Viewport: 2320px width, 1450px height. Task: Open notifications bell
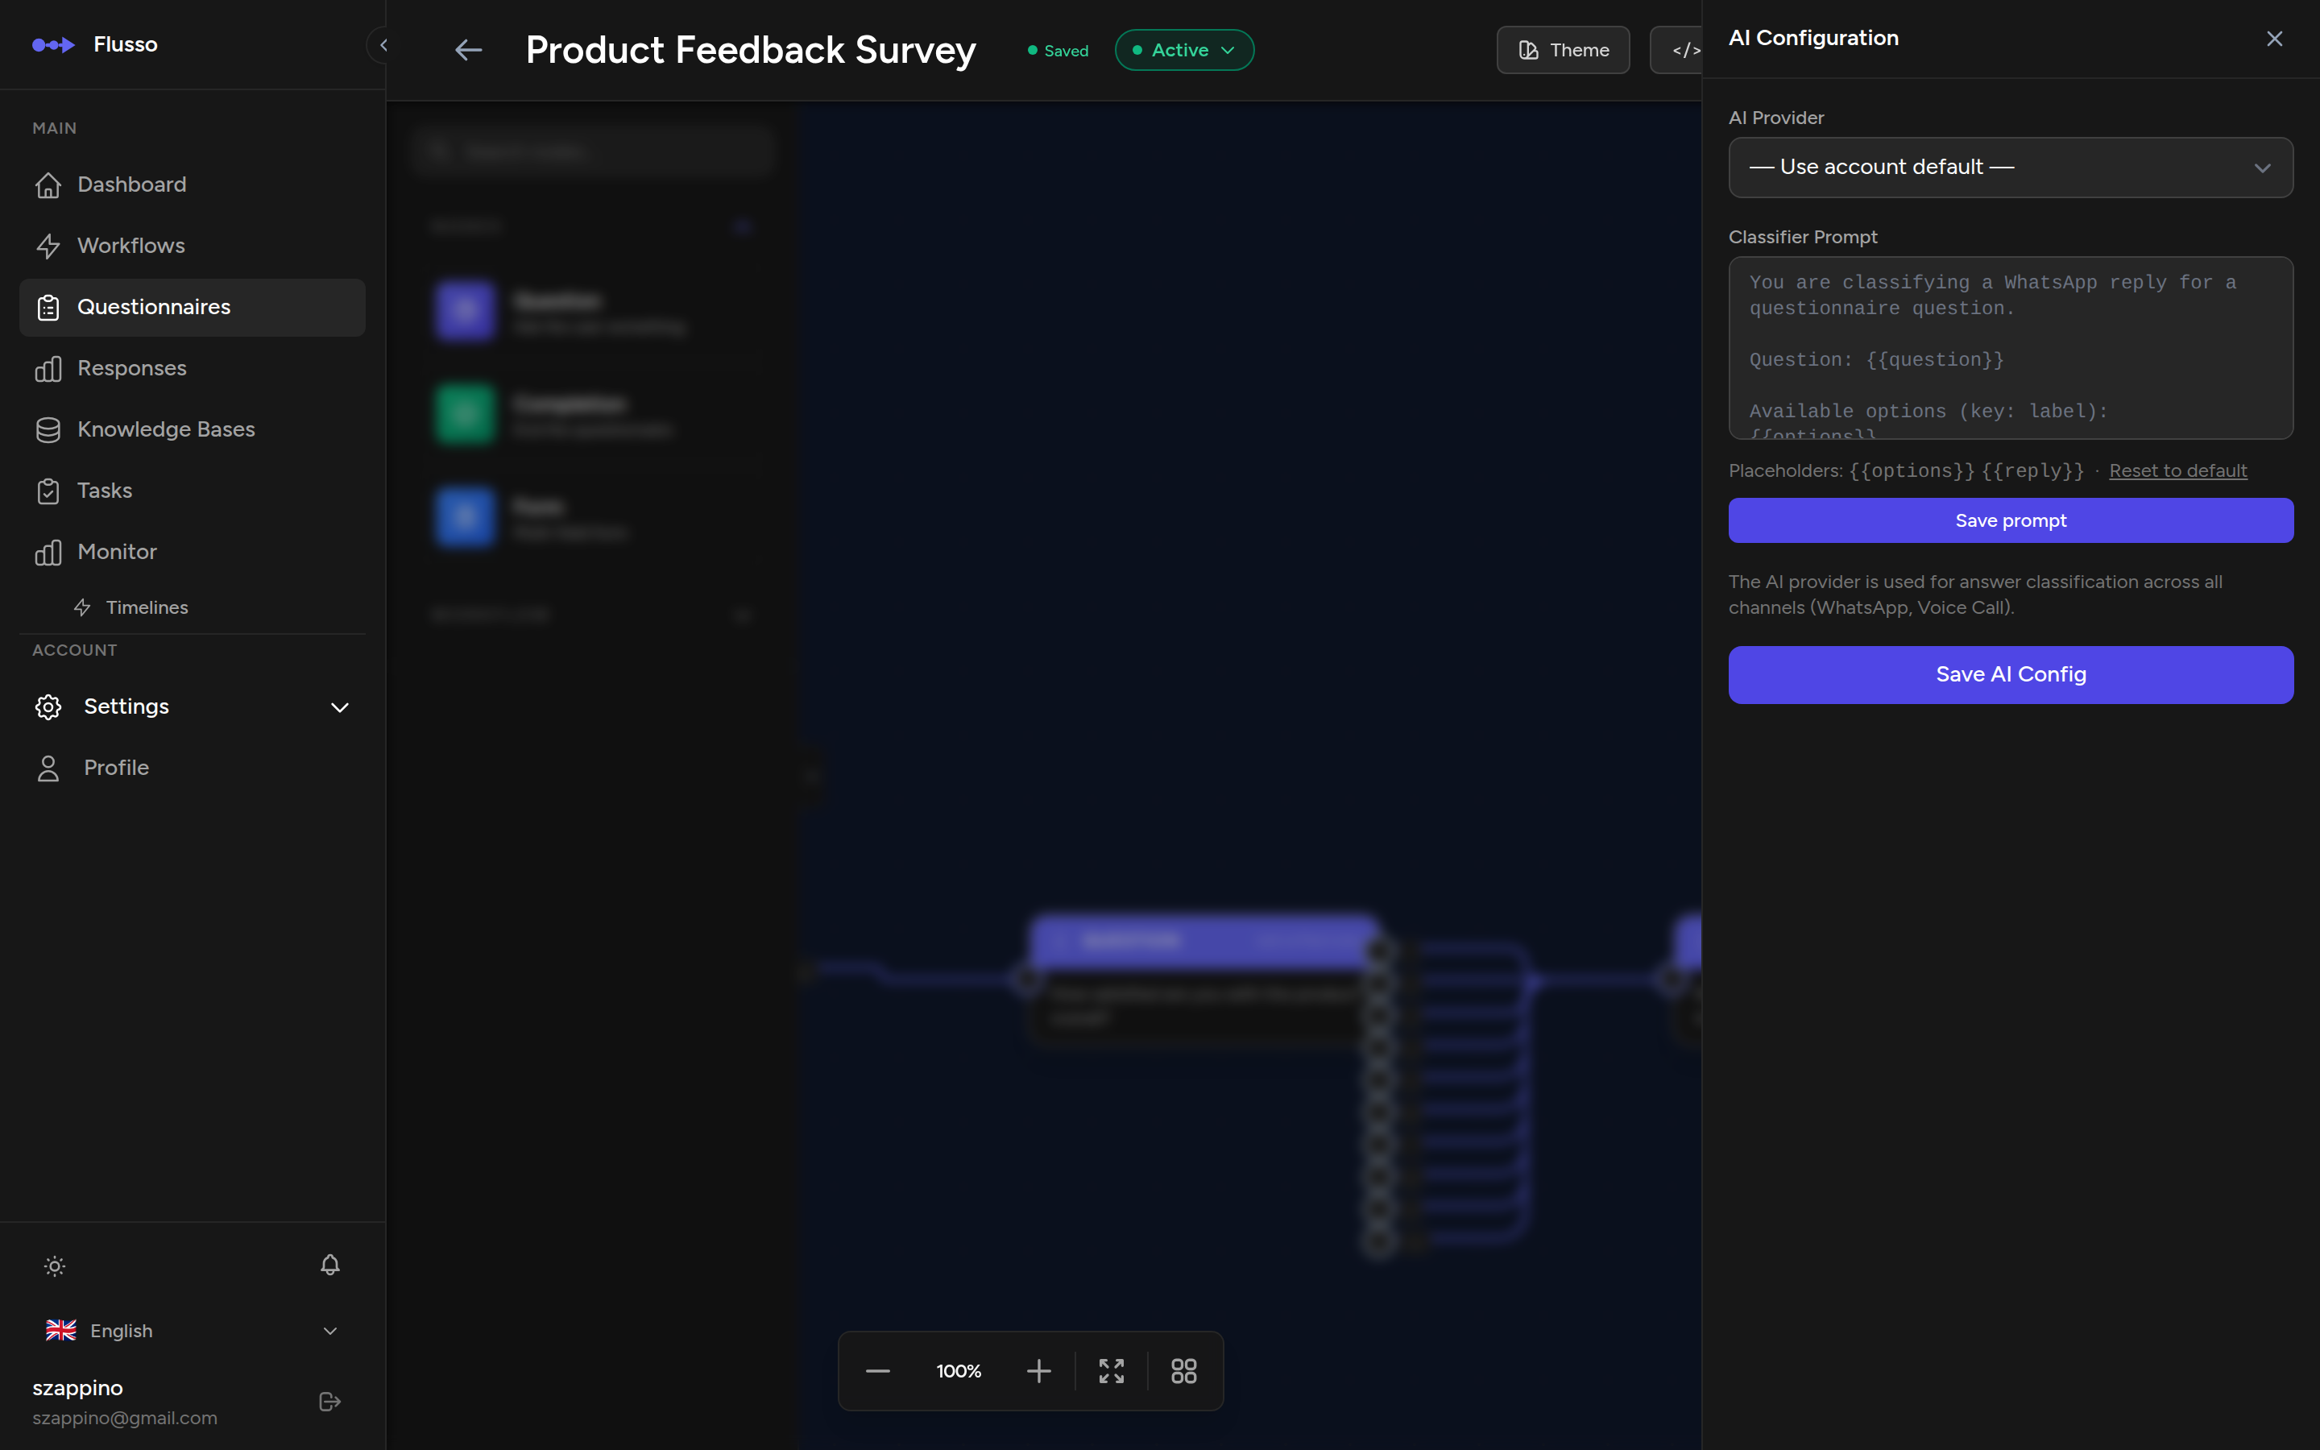(329, 1266)
